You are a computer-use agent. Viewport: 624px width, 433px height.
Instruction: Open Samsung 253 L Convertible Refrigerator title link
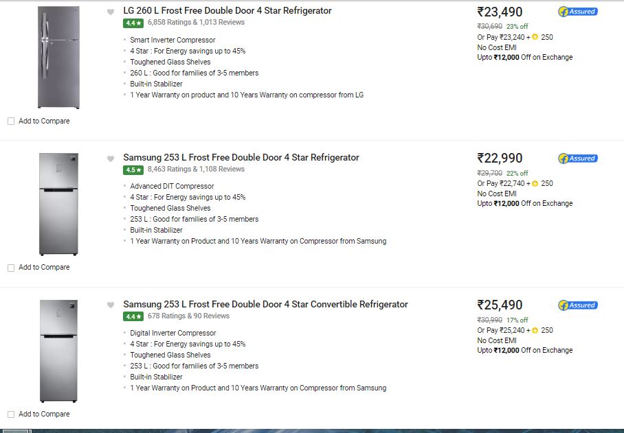(x=265, y=304)
